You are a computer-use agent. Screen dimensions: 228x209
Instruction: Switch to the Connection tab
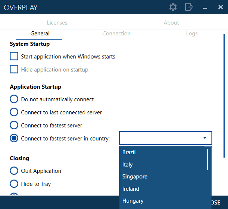click(116, 34)
